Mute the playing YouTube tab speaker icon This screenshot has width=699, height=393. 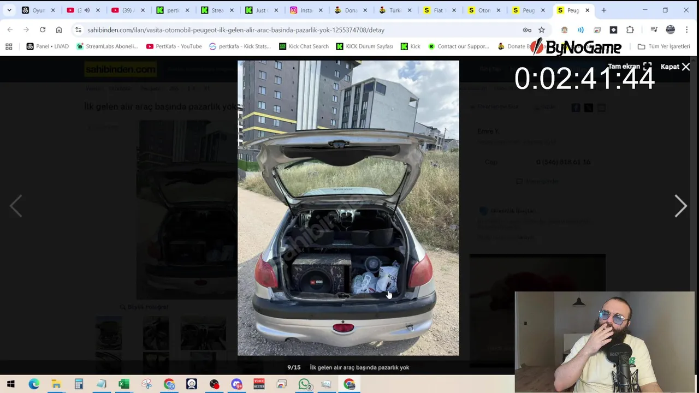[x=87, y=10]
